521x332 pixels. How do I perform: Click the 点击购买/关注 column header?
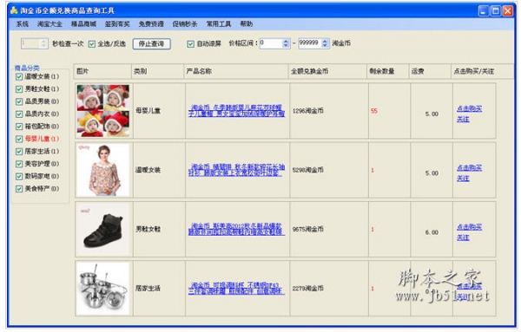483,71
